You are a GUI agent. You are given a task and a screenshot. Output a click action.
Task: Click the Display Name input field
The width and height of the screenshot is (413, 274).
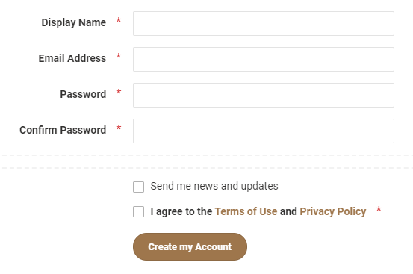click(x=264, y=23)
